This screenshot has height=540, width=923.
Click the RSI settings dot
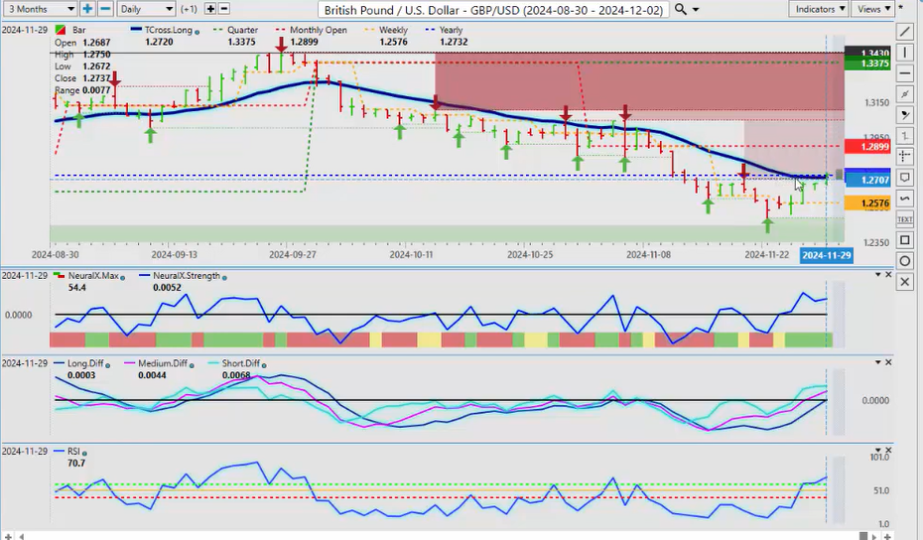[84, 453]
